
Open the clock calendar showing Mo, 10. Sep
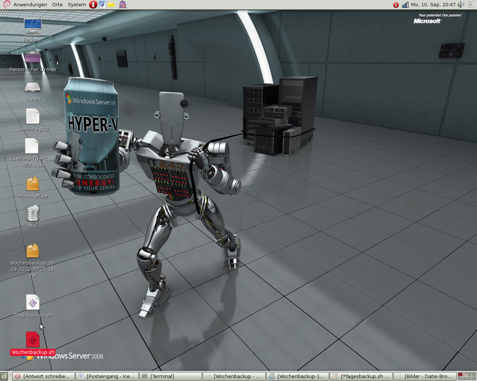click(x=433, y=5)
